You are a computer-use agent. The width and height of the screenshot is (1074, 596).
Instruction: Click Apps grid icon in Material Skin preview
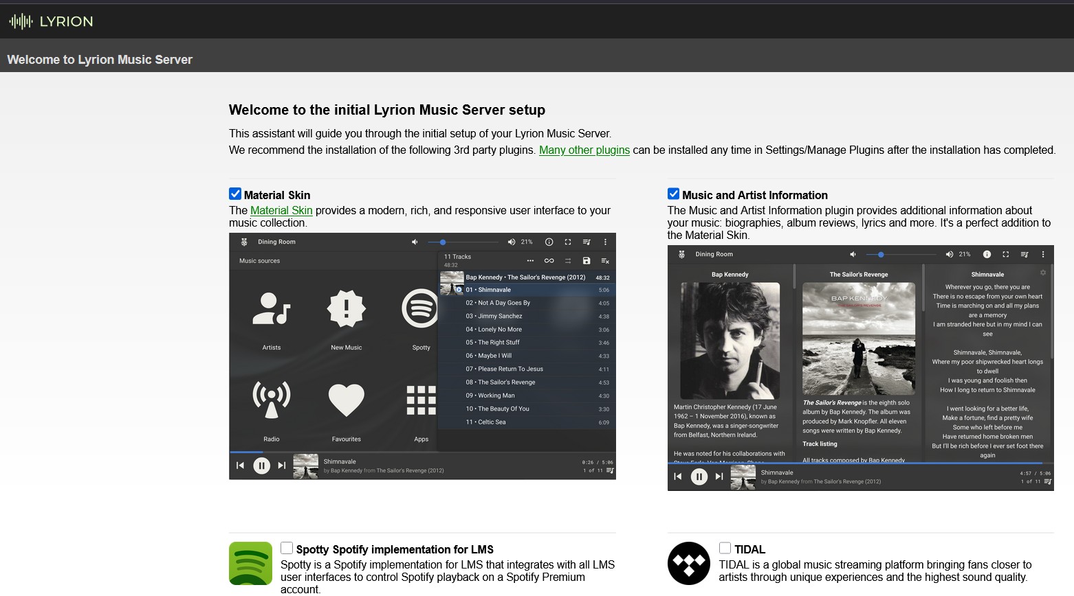[x=421, y=400]
